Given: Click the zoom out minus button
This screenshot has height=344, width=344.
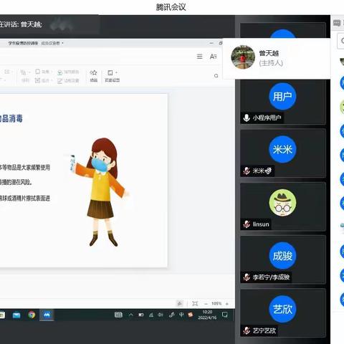Looking at the screenshot, I should (206, 304).
